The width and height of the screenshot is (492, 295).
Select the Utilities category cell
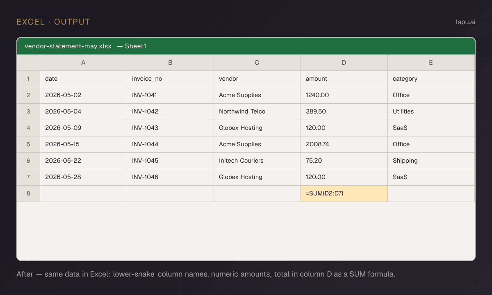[431, 112]
